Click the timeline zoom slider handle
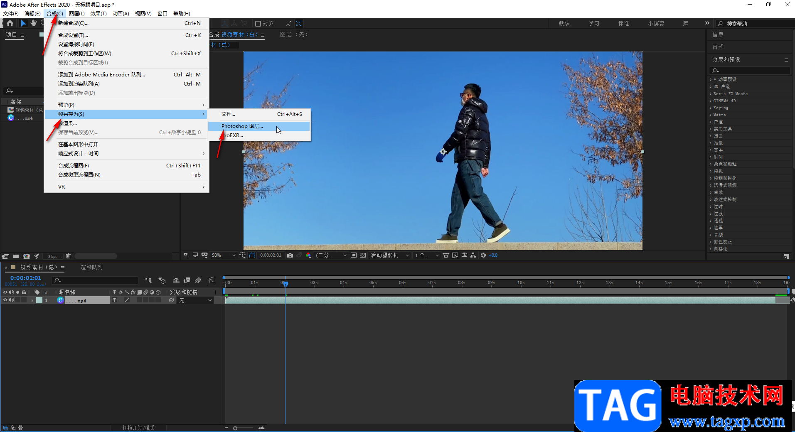Screen dimensions: 795x432 tap(235, 428)
